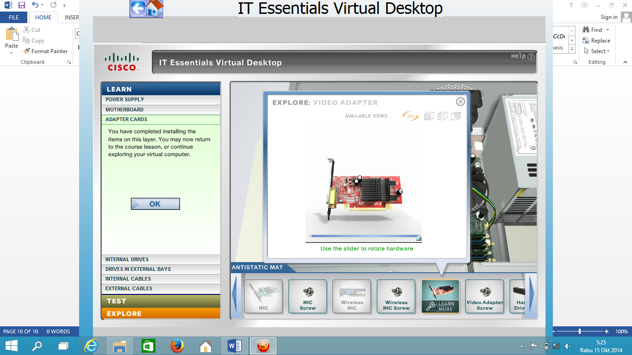Switch to the LEARN mode tab
632x355 pixels.
161,89
